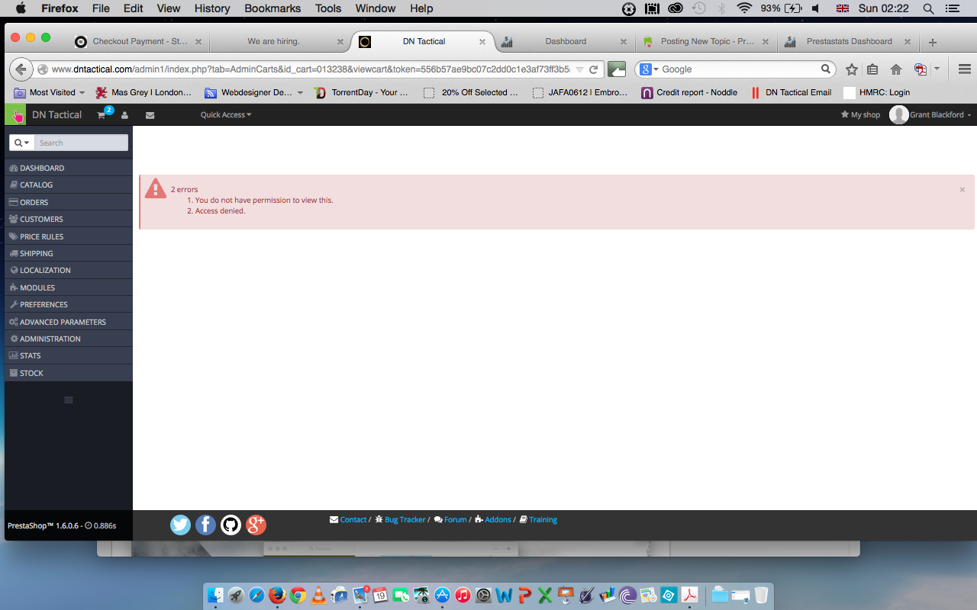Bookmark this page with the star icon
The height and width of the screenshot is (610, 977).
852,69
